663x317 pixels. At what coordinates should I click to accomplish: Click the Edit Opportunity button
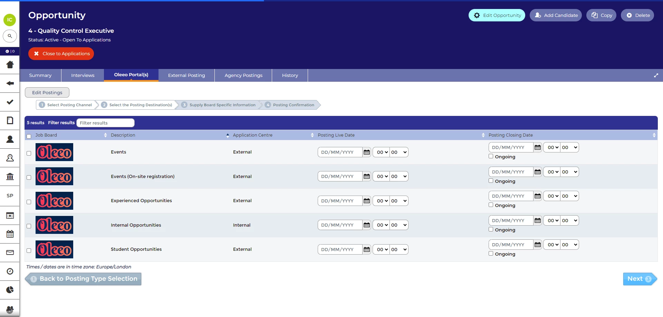point(497,15)
